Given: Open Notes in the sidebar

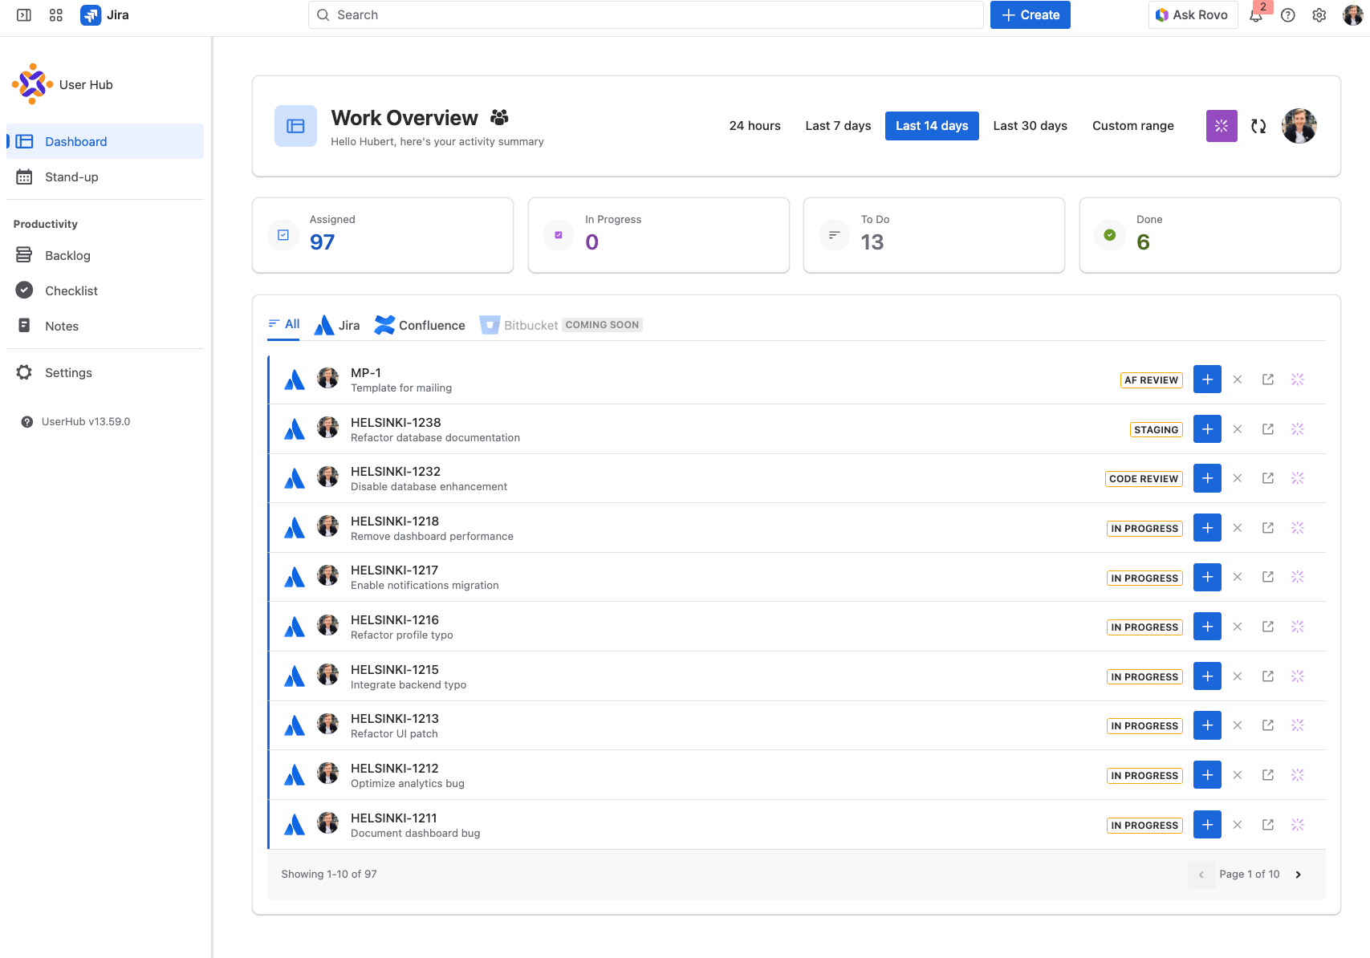Looking at the screenshot, I should (x=105, y=326).
